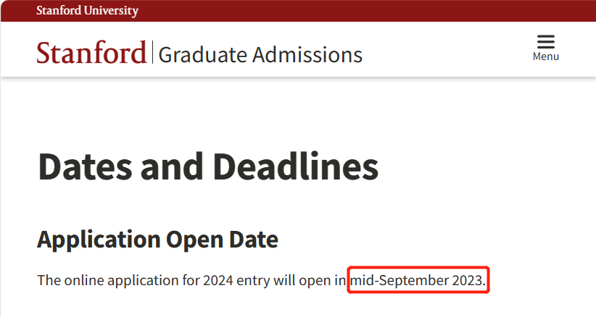
Task: Click the Dates and Deadlines page heading
Action: (208, 166)
